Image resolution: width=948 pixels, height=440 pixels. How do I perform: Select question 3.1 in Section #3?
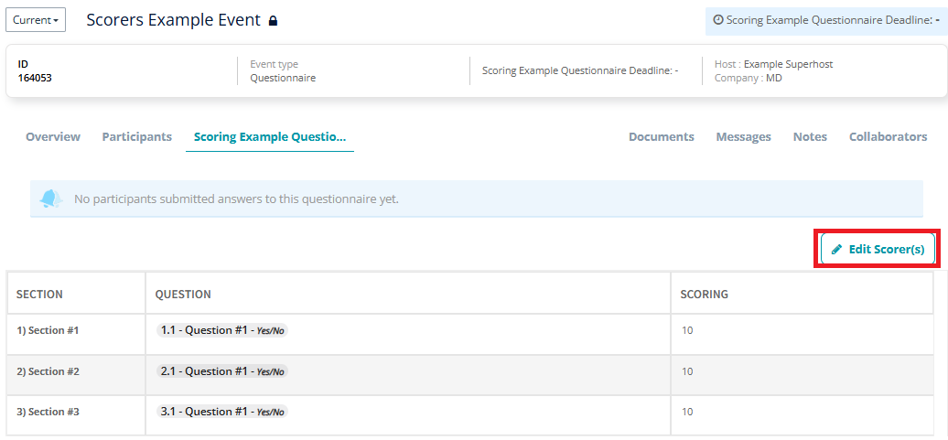(221, 412)
